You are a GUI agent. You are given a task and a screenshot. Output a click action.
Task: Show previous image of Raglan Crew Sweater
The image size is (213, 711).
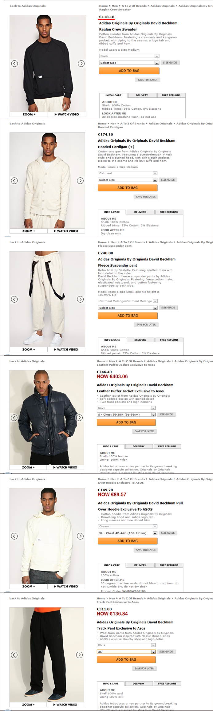(x=14, y=64)
